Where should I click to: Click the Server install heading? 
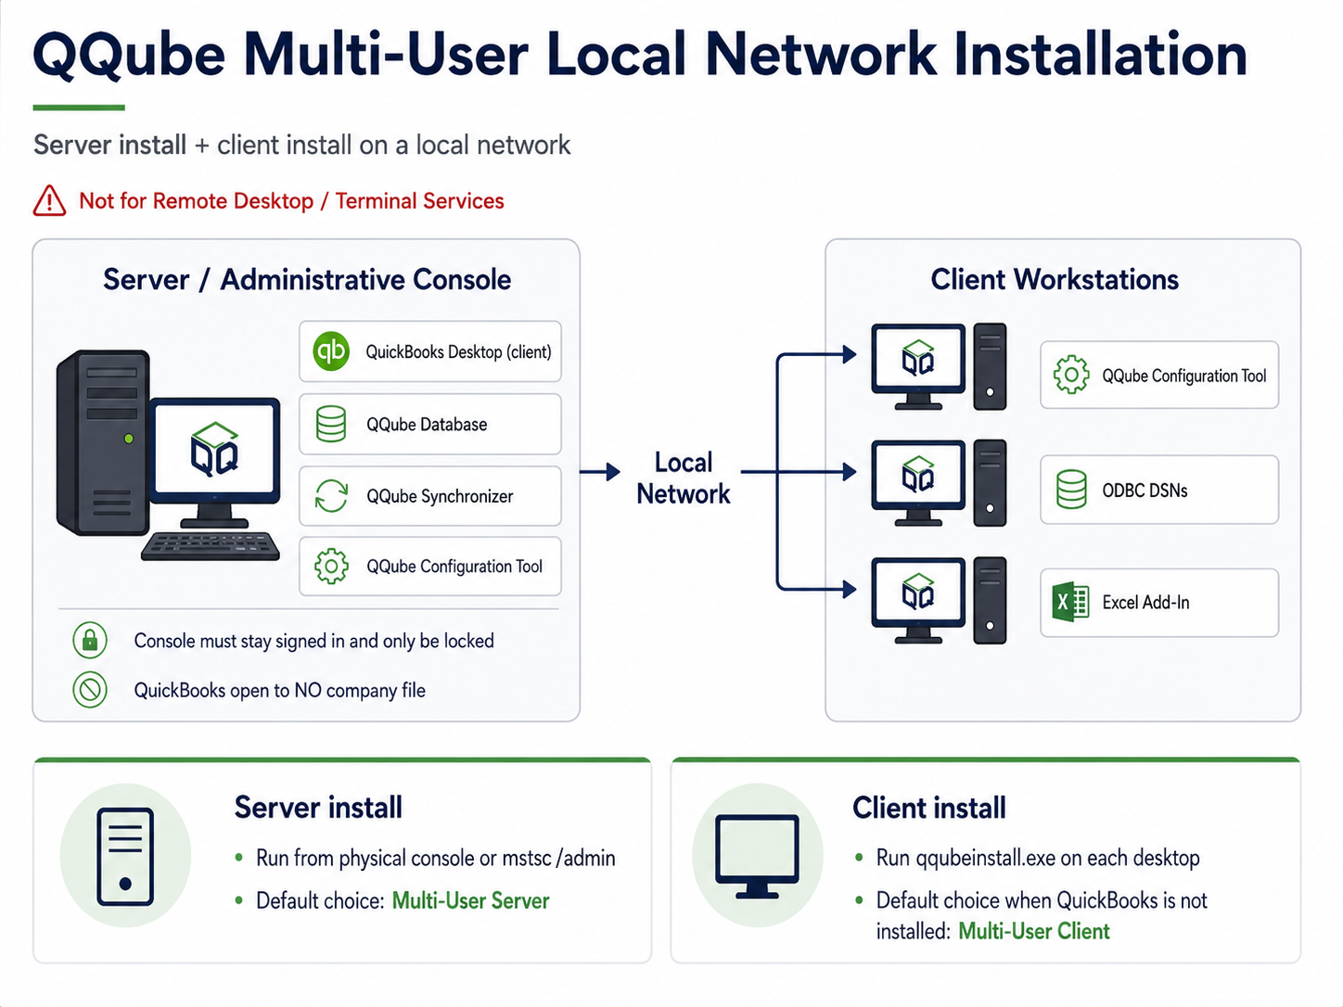tap(318, 807)
